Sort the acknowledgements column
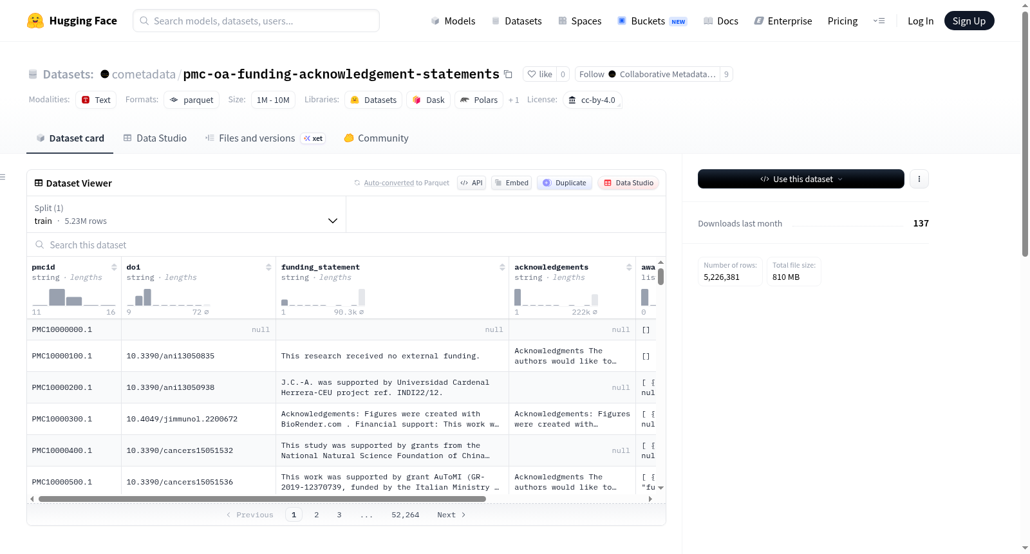The width and height of the screenshot is (1030, 554). [629, 267]
